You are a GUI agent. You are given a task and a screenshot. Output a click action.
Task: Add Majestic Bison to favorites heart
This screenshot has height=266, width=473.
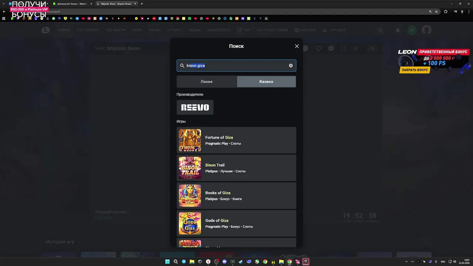coord(319,48)
